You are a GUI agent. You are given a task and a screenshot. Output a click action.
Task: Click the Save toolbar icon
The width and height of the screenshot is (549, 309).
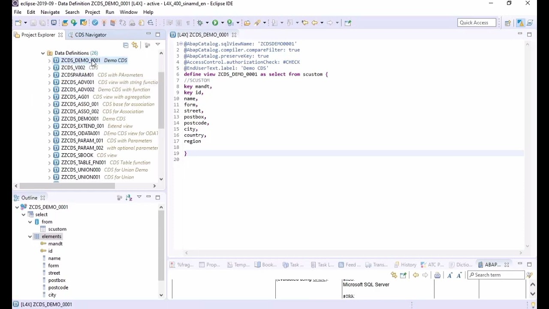tap(33, 23)
